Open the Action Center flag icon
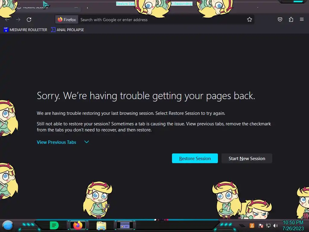 (261, 225)
